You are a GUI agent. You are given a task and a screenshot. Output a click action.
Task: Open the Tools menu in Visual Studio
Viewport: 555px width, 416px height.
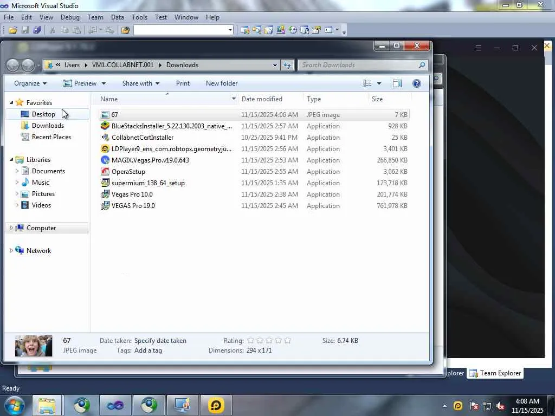click(139, 17)
